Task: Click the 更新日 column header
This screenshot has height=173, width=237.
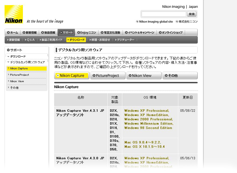Action: tap(188, 100)
